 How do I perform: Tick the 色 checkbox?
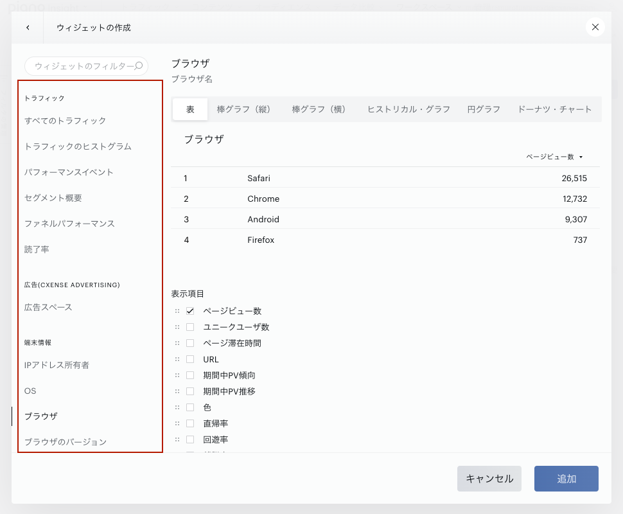click(190, 407)
